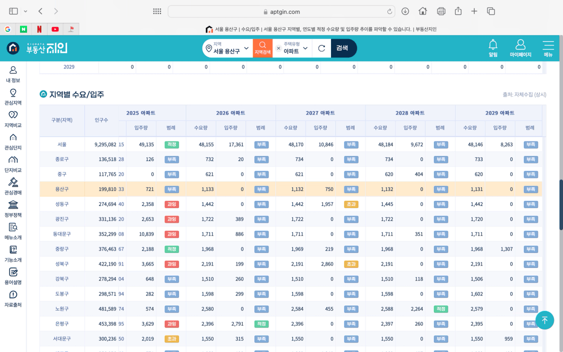The width and height of the screenshot is (563, 352).
Task: Select the 지역비교 heart icon
Action: point(13,119)
